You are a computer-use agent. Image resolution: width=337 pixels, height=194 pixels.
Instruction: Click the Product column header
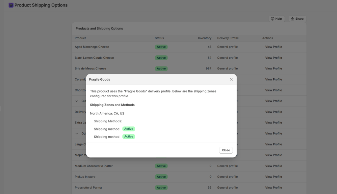80,38
